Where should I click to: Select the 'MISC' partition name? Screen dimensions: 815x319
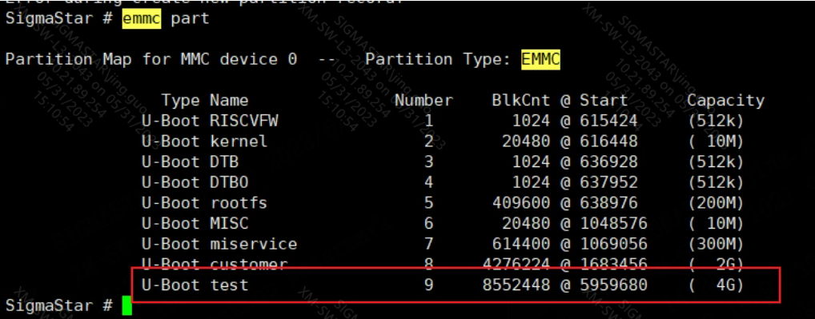230,224
